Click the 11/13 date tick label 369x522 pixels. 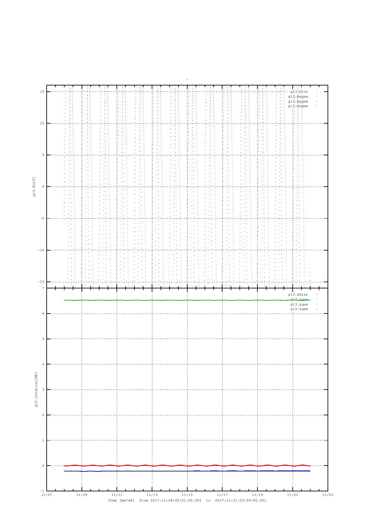[x=152, y=495]
